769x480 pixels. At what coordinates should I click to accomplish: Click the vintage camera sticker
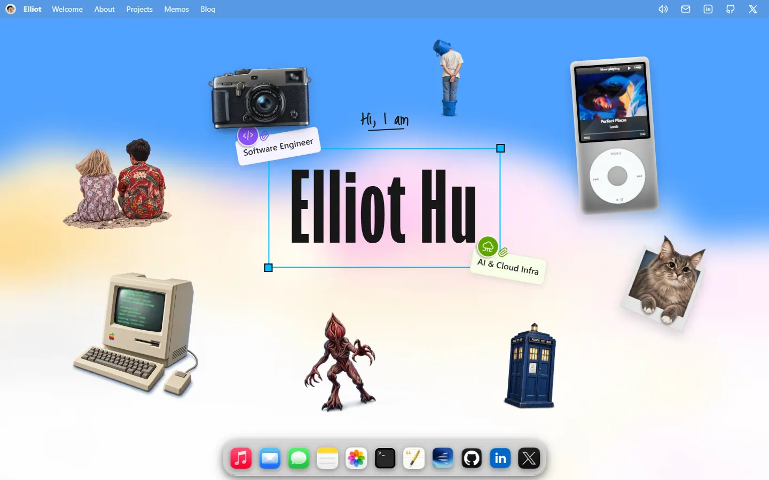pos(260,98)
